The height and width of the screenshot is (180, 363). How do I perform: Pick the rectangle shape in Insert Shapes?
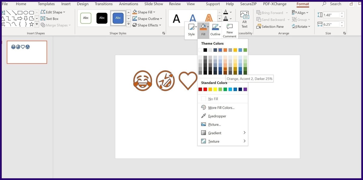point(20,12)
